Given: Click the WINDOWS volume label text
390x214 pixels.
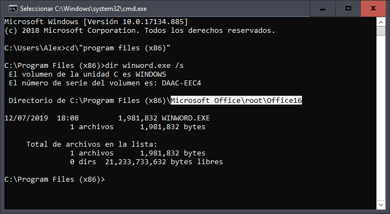Looking at the screenshot, I should 151,74.
